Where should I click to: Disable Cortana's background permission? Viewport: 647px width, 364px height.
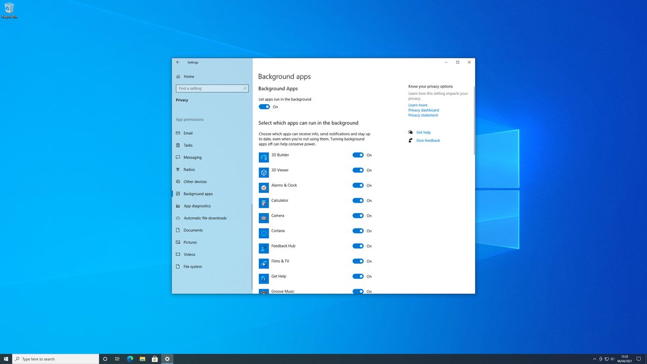[x=359, y=231]
